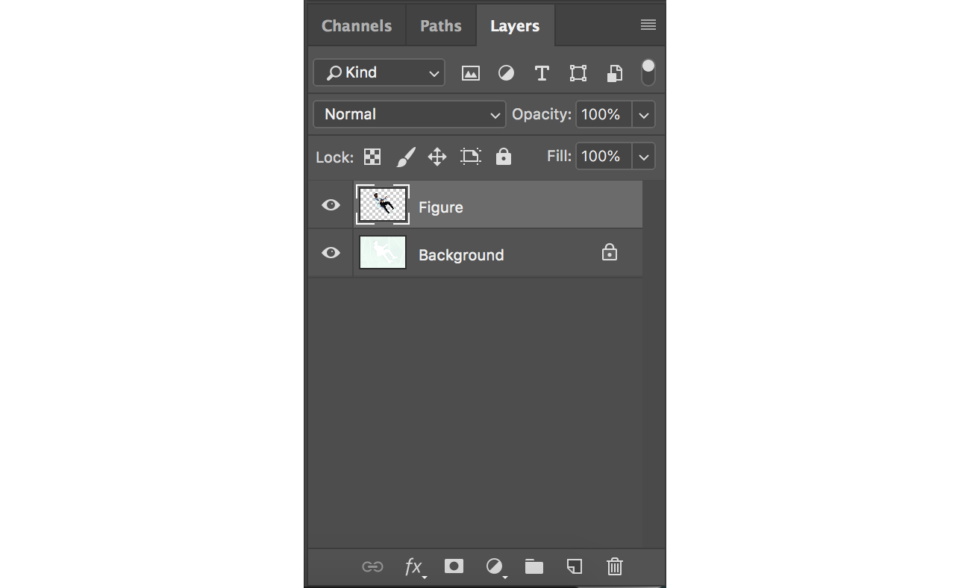970x588 pixels.
Task: Filter for pixel layers
Action: tap(471, 73)
